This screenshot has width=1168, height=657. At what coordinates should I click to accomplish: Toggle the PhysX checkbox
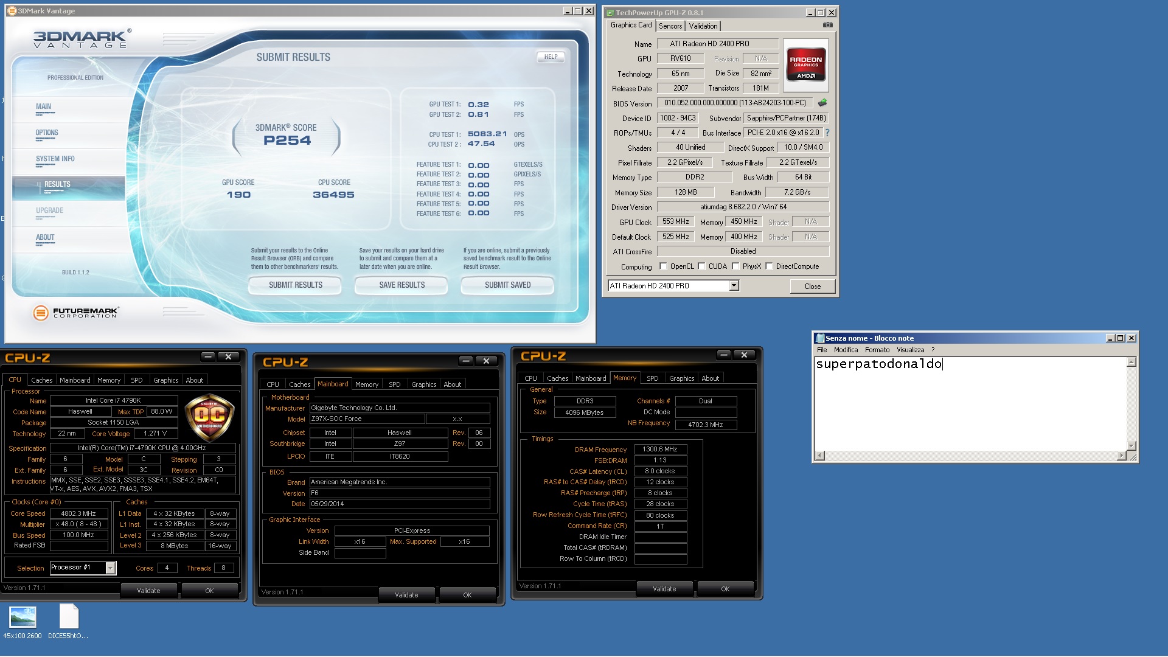click(735, 266)
